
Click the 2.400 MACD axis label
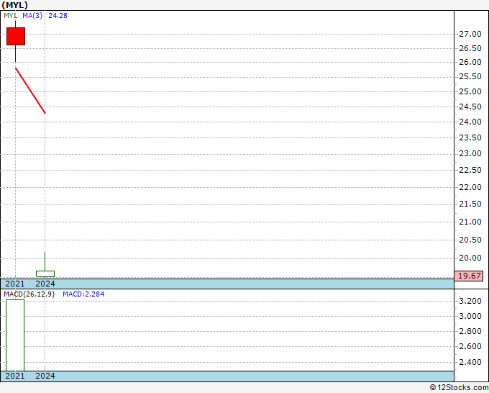point(470,362)
